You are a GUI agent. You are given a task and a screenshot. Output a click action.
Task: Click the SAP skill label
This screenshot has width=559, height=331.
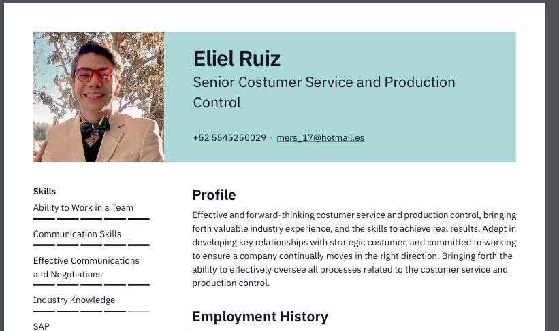click(42, 326)
